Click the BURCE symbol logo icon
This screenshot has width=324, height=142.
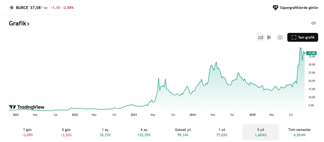11,7
